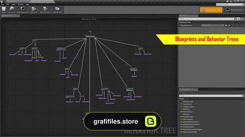Open the Window menu
The width and height of the screenshot is (245, 137).
(21, 4)
